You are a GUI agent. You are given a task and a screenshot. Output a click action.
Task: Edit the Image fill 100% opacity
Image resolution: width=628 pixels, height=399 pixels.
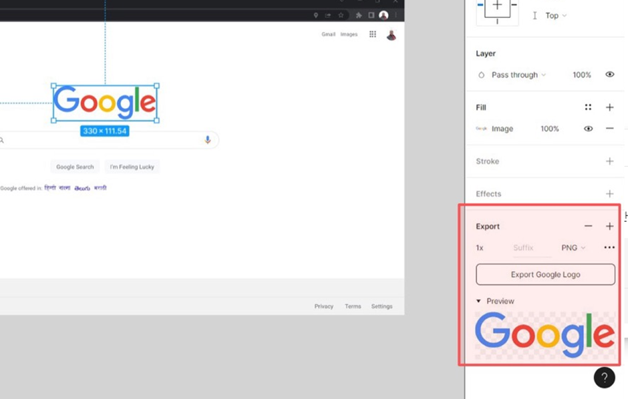[549, 129]
